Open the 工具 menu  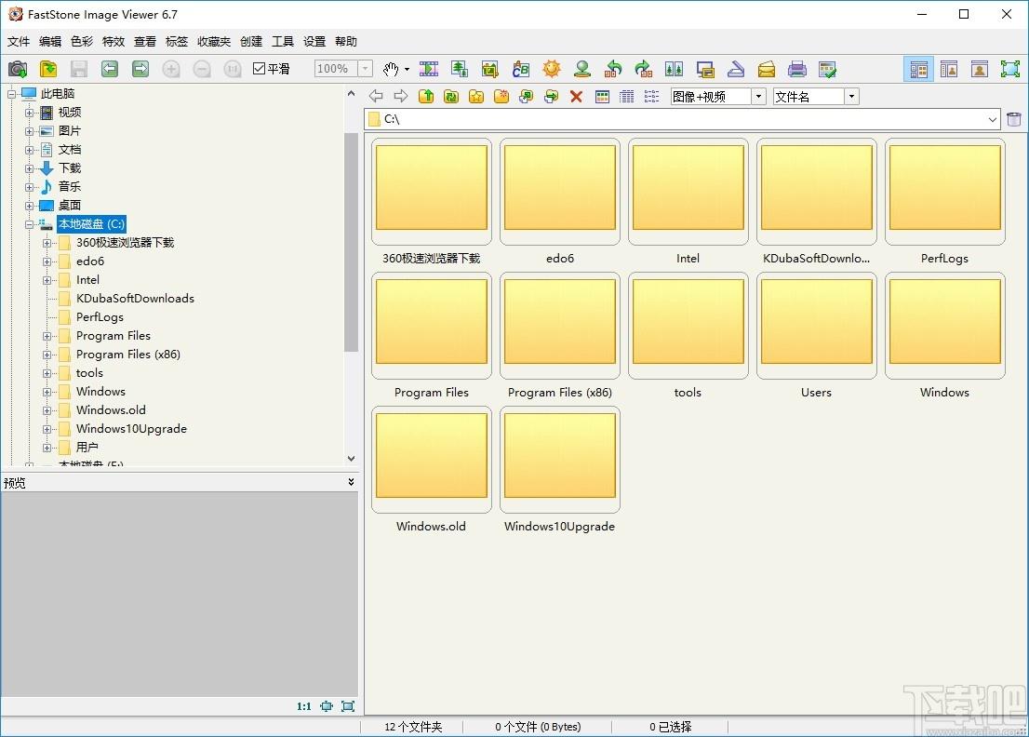pos(283,41)
